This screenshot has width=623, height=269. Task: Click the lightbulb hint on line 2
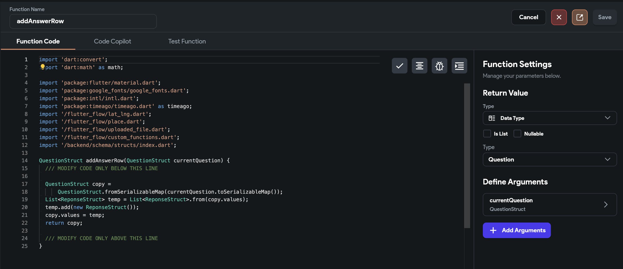pos(42,67)
